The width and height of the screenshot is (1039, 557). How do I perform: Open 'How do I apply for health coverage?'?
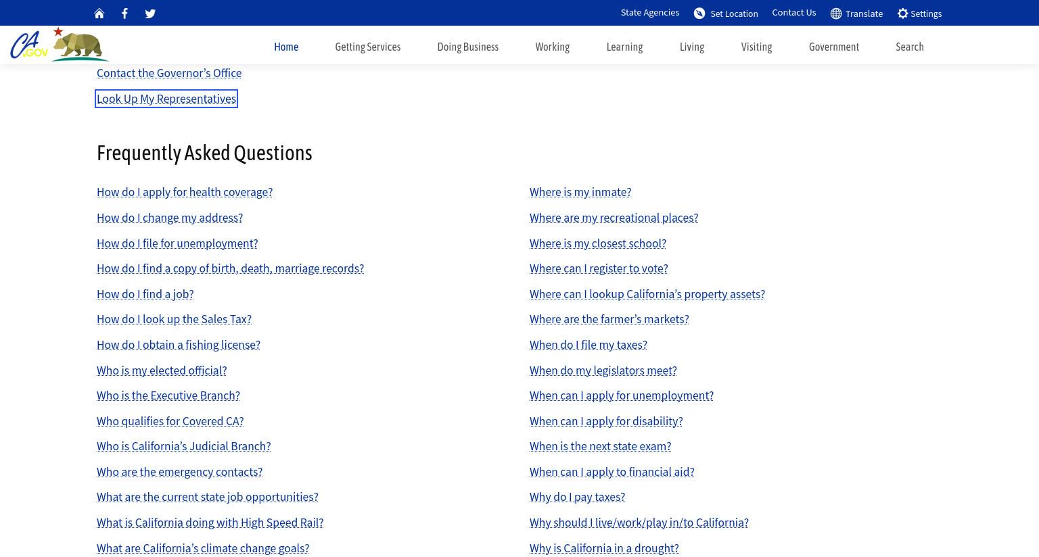tap(185, 192)
